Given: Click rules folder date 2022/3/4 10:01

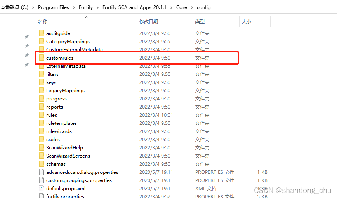Looking at the screenshot, I should [x=156, y=115].
